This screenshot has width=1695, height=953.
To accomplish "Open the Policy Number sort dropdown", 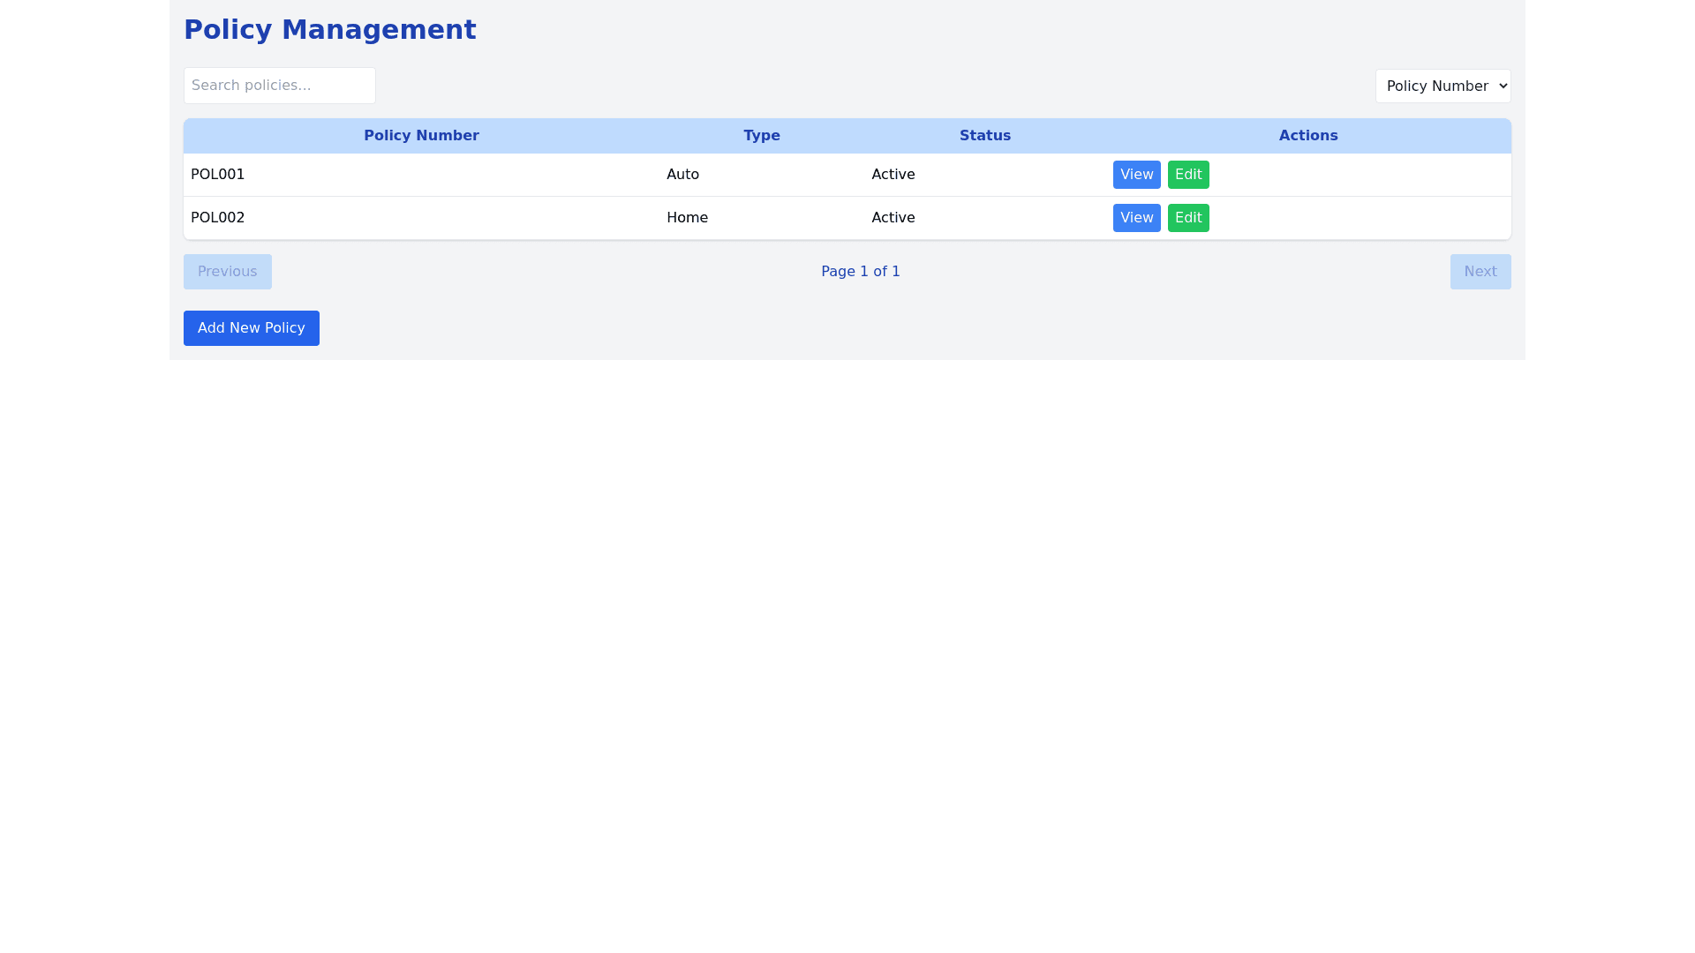I will click(x=1443, y=86).
